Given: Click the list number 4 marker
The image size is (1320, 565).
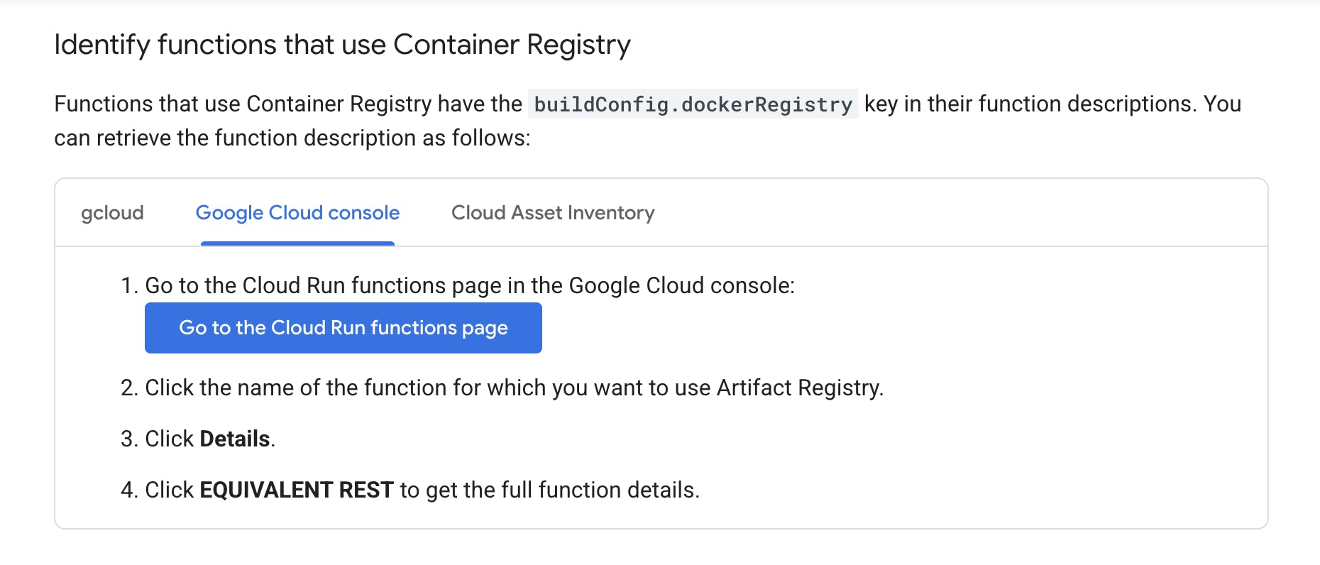Looking at the screenshot, I should (128, 490).
